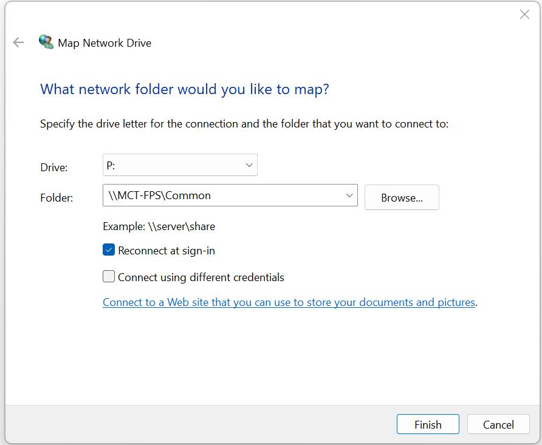This screenshot has height=445, width=542.
Task: Click the Map Network Drive globe icon
Action: [46, 42]
